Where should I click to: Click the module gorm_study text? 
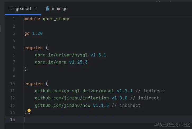click(47, 19)
